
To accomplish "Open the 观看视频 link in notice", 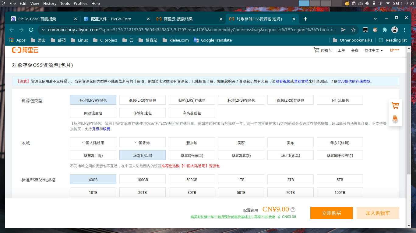I will [283, 81].
